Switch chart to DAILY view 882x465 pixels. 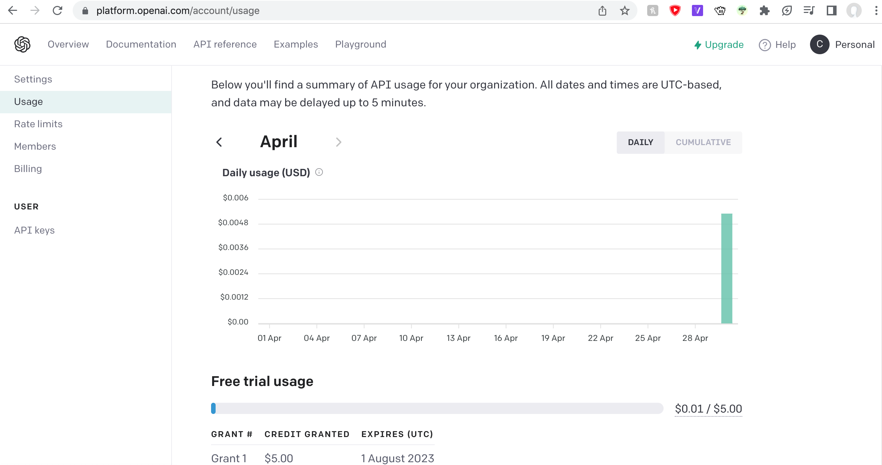point(640,142)
